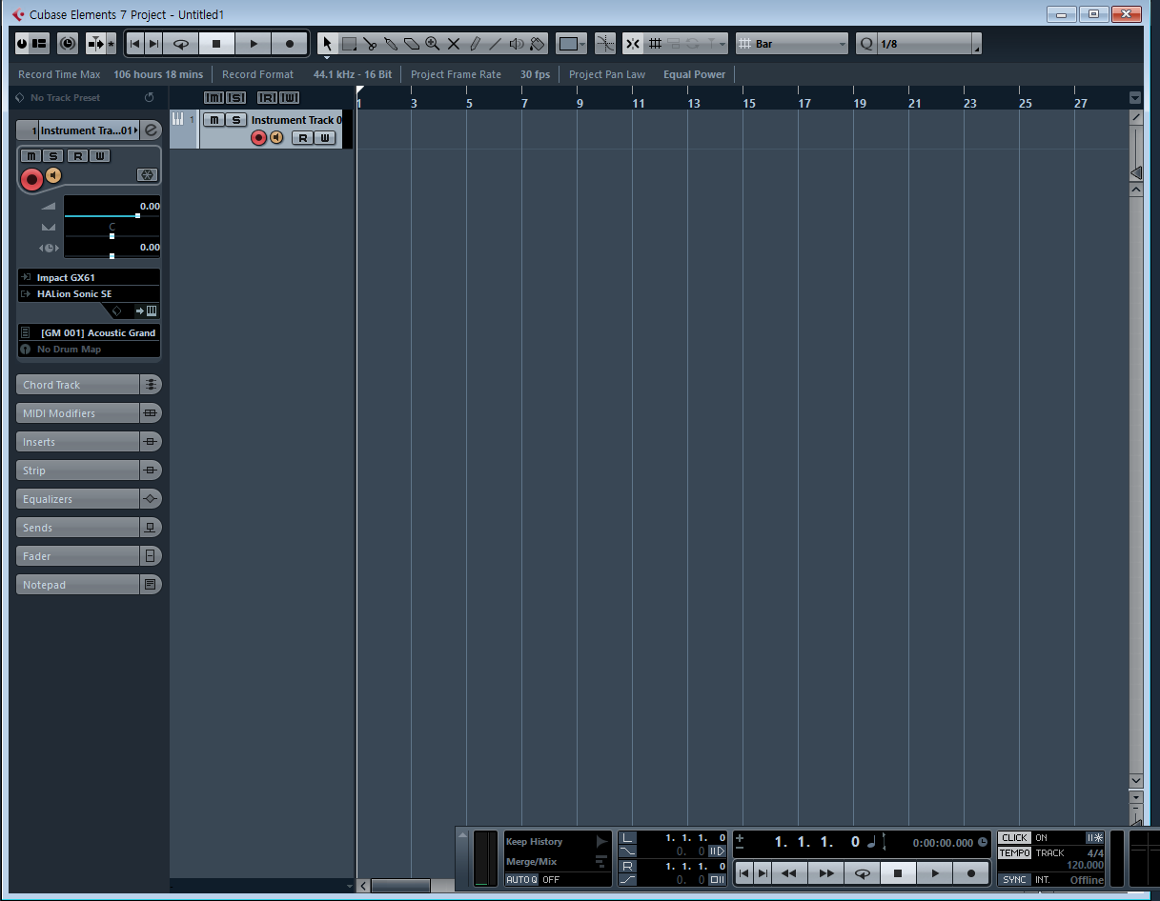Expand the Equalizers inspector section

click(78, 499)
